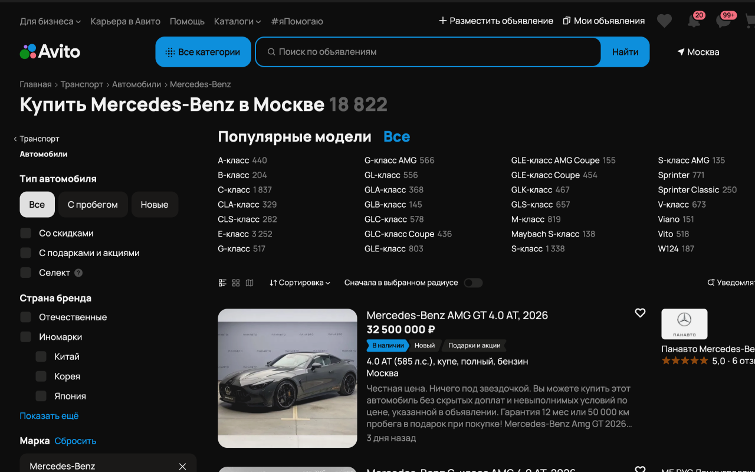Open Карьера в Авито link
This screenshot has width=755, height=472.
pyautogui.click(x=126, y=21)
